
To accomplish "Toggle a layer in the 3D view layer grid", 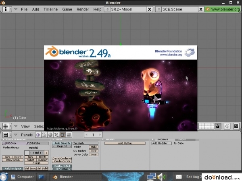I will [x=206, y=126].
